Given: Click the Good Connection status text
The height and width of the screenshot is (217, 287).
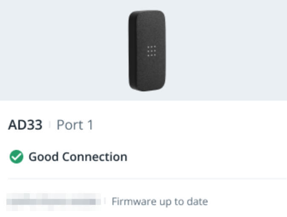Looking at the screenshot, I should tap(77, 157).
